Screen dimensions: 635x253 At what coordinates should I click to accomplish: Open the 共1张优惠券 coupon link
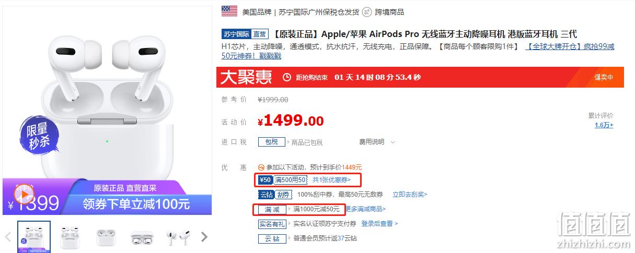[x=332, y=180]
